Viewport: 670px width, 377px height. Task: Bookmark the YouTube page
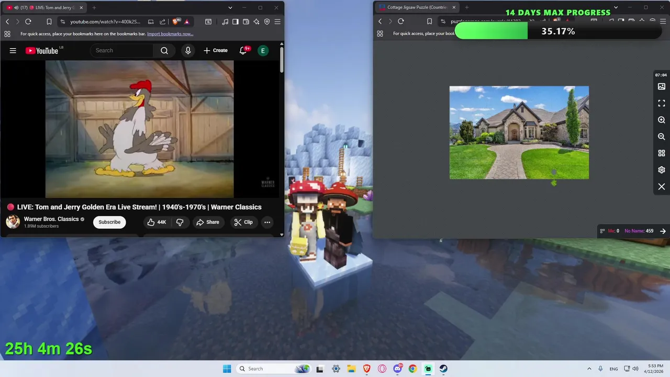(x=49, y=21)
